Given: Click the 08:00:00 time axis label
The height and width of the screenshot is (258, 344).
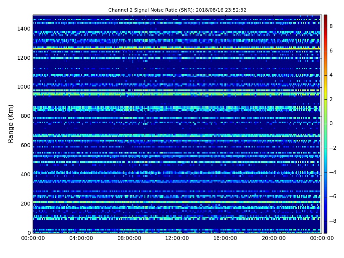Looking at the screenshot, I should 129,238.
